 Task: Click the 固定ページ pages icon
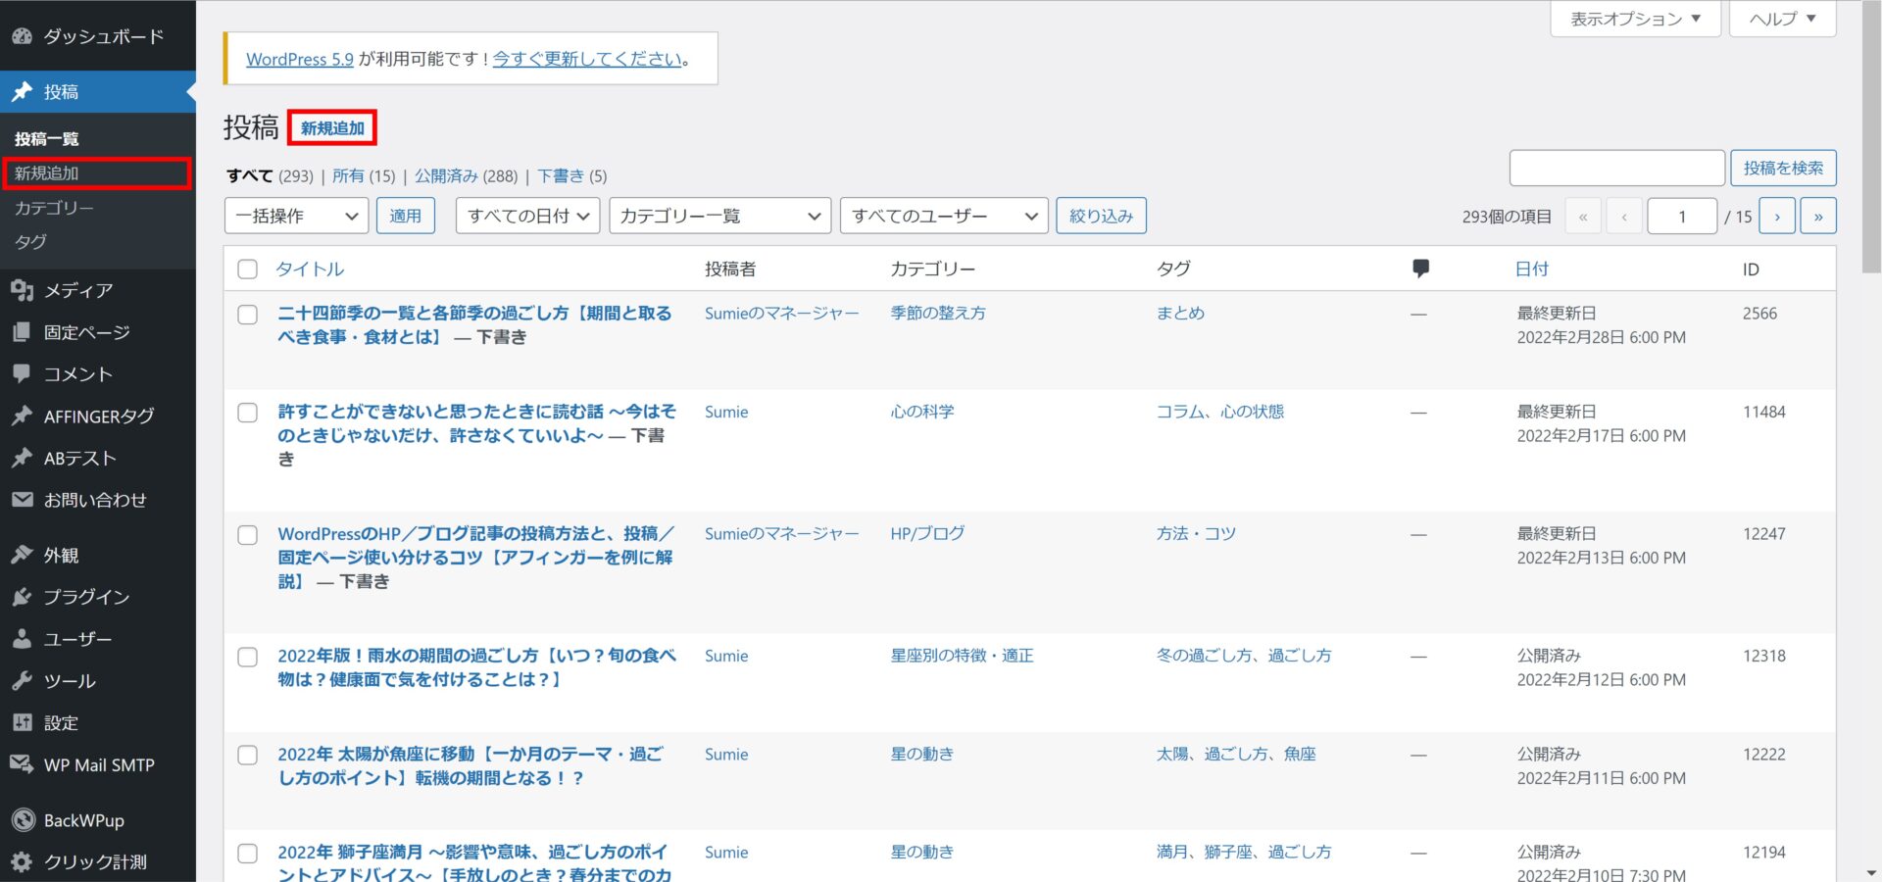pos(22,332)
